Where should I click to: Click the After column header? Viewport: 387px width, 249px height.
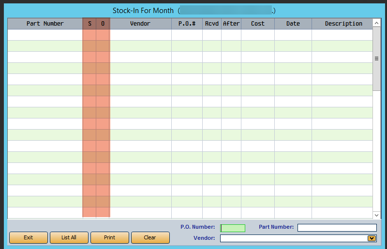click(x=231, y=24)
